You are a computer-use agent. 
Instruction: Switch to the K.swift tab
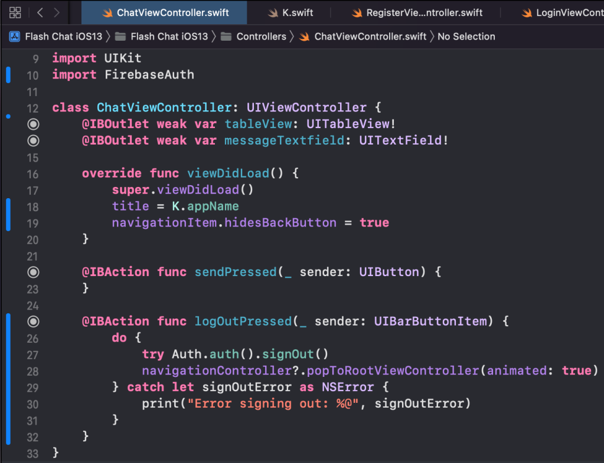coord(298,13)
